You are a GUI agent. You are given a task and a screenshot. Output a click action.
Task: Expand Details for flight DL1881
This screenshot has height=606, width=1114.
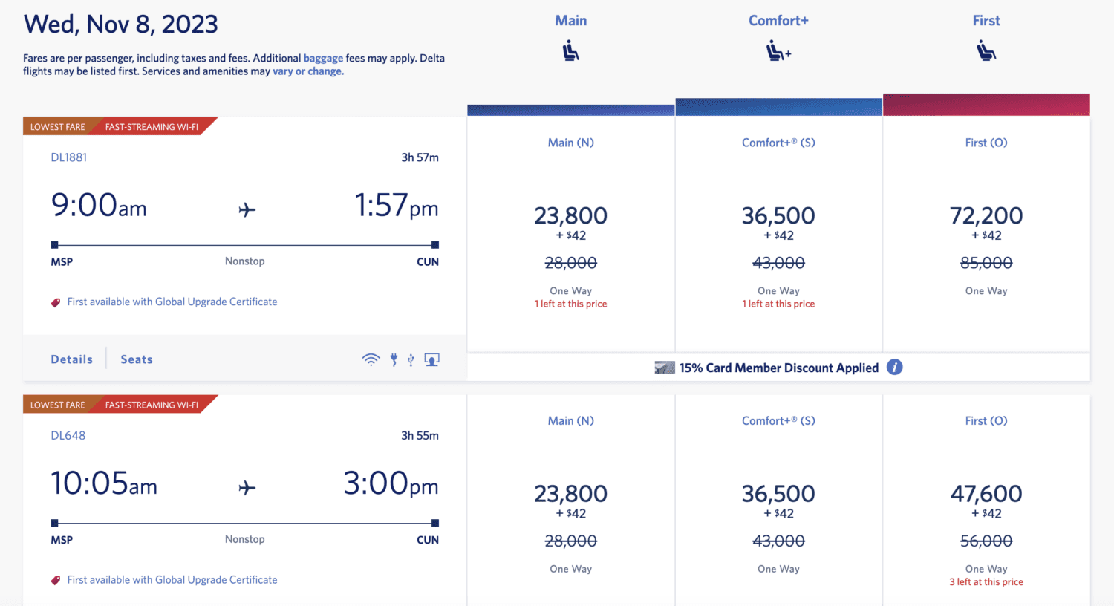pos(71,359)
